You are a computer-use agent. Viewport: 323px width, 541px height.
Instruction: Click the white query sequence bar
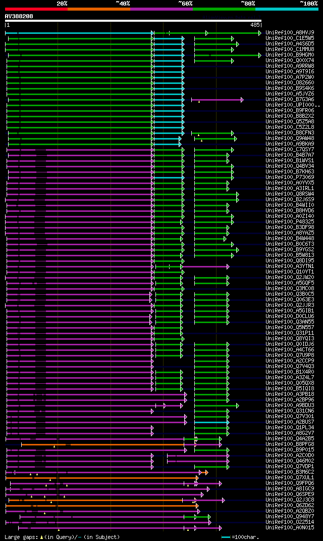133,21
